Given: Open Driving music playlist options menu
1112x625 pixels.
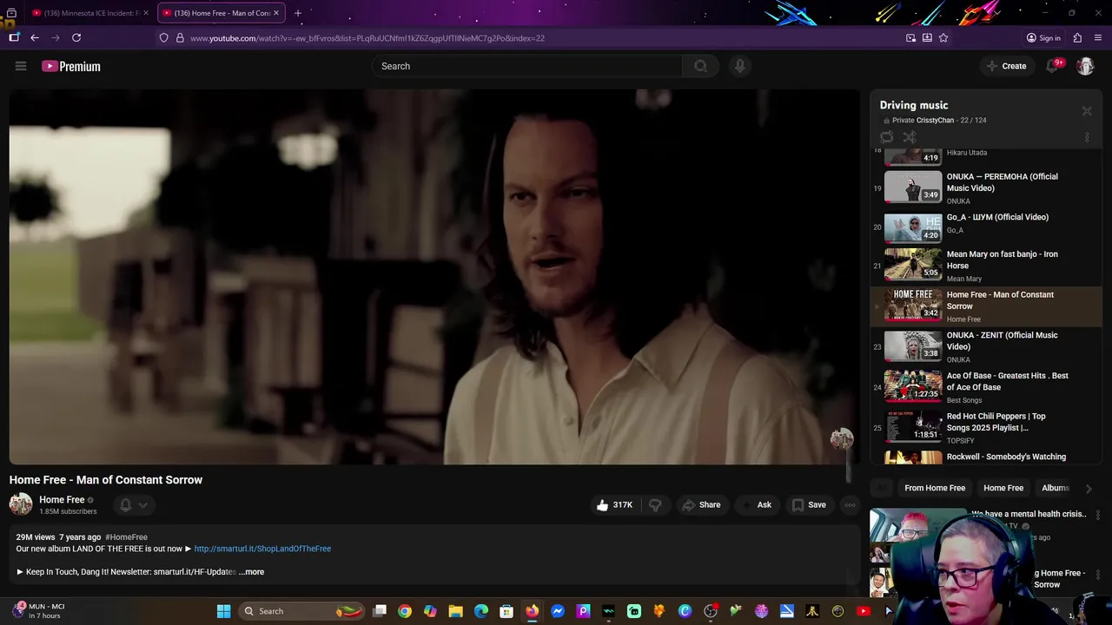Looking at the screenshot, I should point(1087,137).
